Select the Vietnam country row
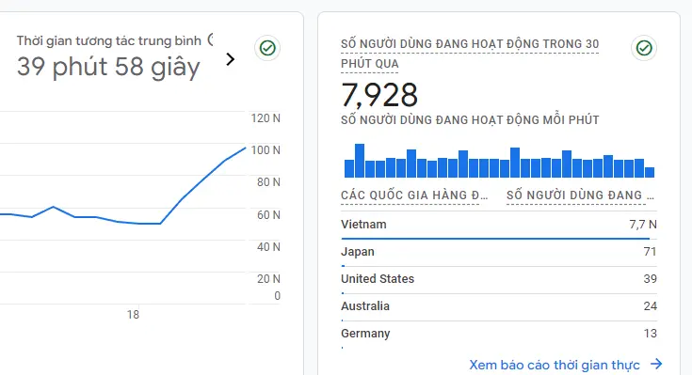 point(499,226)
